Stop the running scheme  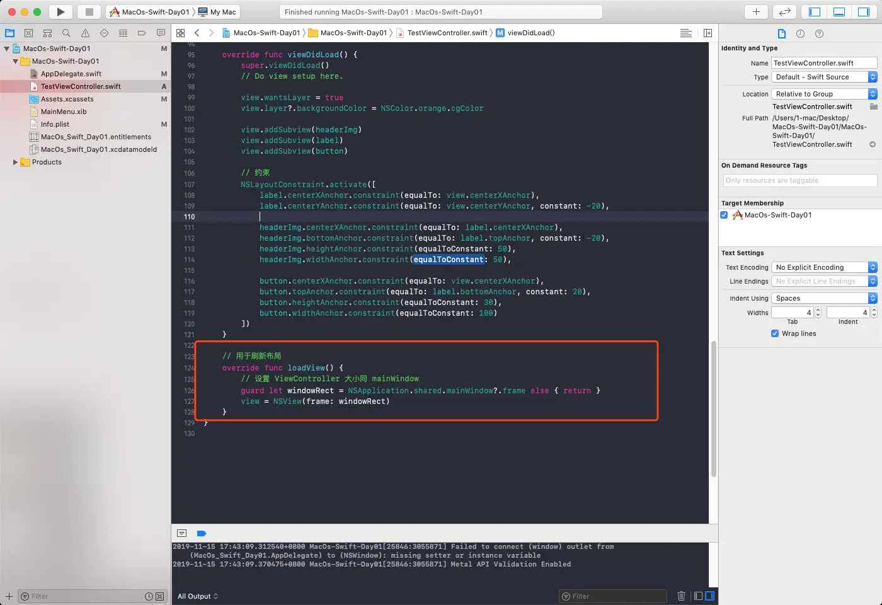point(89,12)
